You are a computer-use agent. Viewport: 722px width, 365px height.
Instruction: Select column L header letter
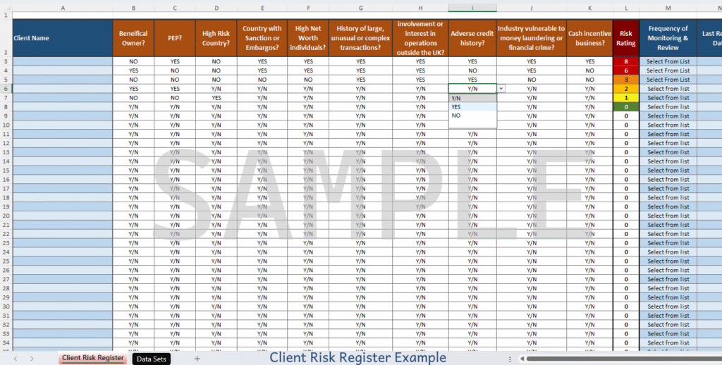[x=625, y=8]
